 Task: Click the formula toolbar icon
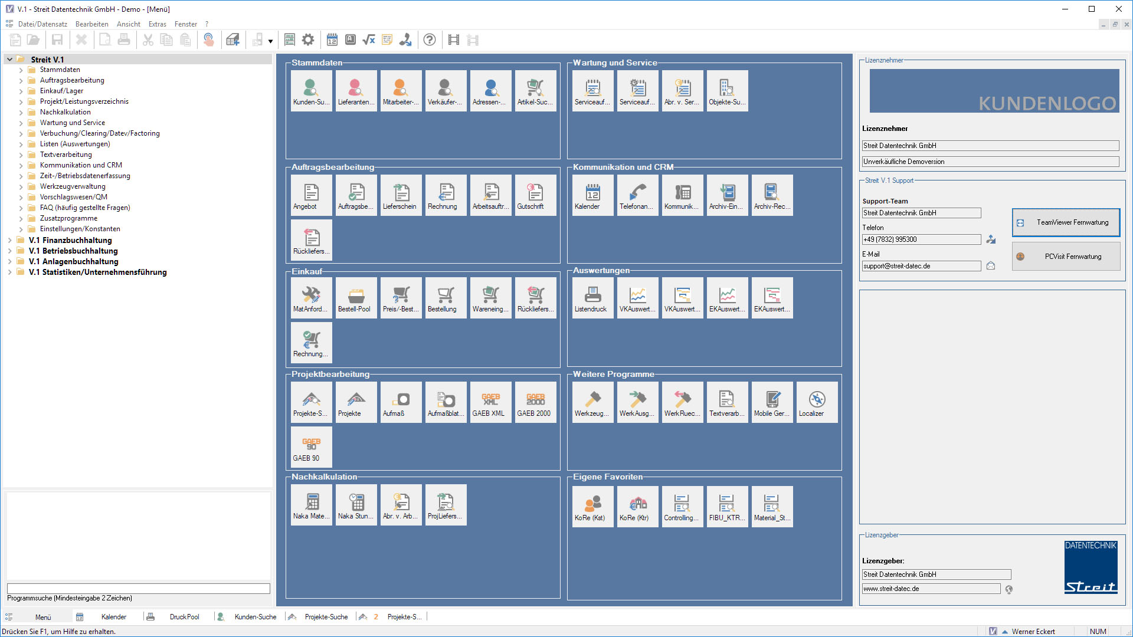point(369,40)
